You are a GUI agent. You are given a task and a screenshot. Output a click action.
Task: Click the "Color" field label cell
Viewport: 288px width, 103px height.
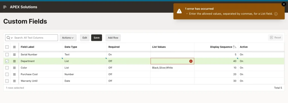tap(41, 68)
